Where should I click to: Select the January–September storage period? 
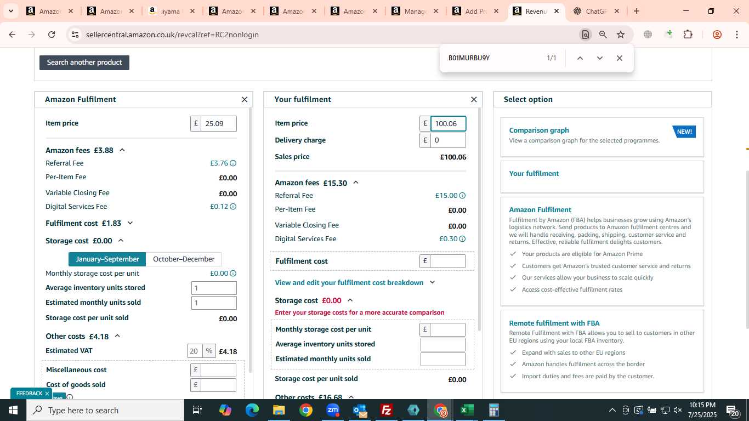107,259
